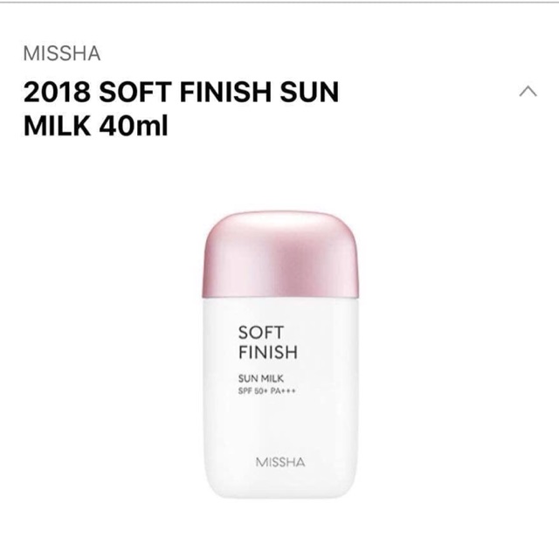Click the "SPF 50+" rating on the bottle
Viewport: 559px width, 559px height.
point(252,390)
